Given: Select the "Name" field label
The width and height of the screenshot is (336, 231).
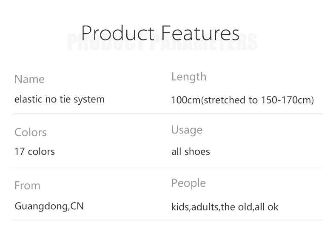Looking at the screenshot, I should click(29, 79).
